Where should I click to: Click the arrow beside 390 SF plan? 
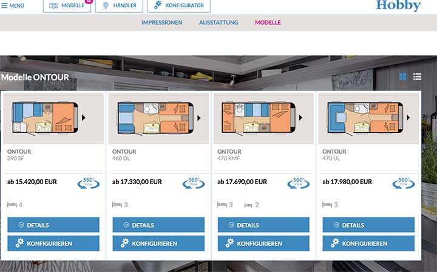[84, 118]
